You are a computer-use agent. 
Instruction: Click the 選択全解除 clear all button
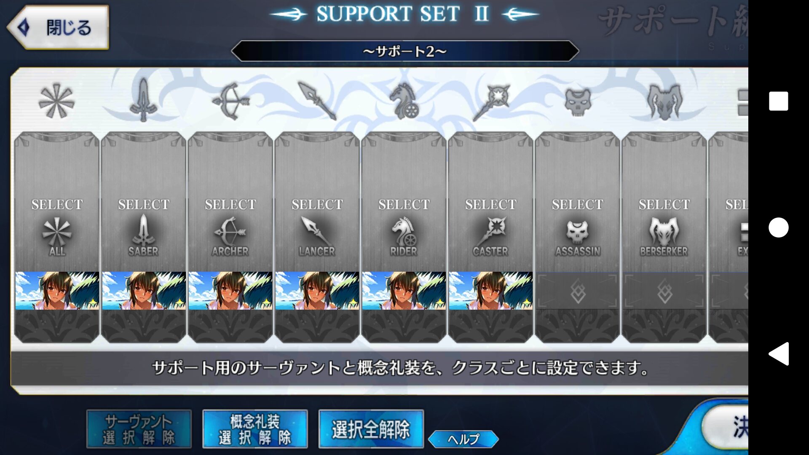(371, 429)
